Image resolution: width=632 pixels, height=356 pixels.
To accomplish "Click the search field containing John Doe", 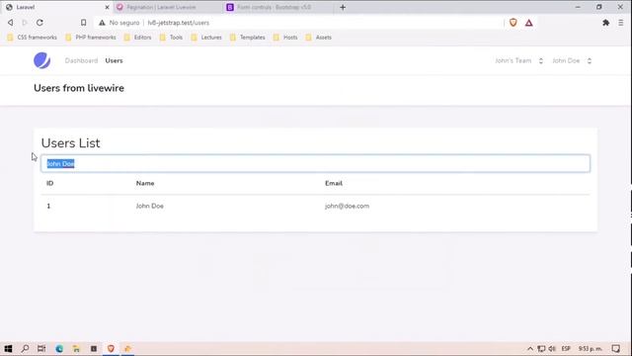I will (316, 163).
